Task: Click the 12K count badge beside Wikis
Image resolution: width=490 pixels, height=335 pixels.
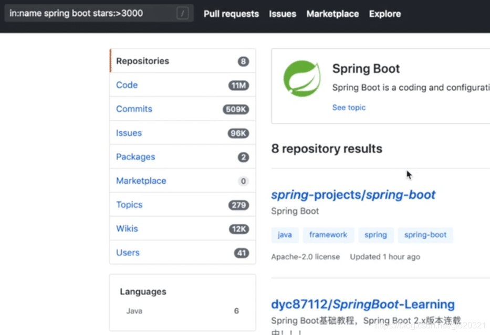Action: pos(239,229)
